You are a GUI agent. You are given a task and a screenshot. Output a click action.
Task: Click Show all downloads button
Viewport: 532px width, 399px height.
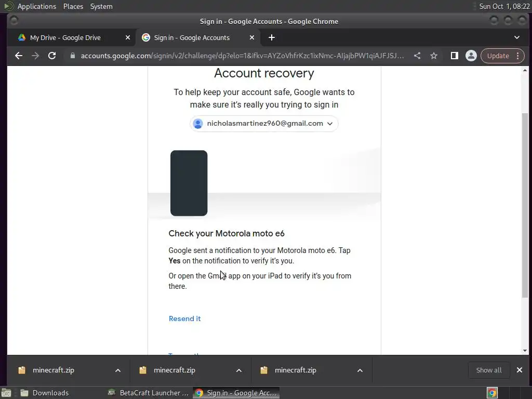point(488,370)
